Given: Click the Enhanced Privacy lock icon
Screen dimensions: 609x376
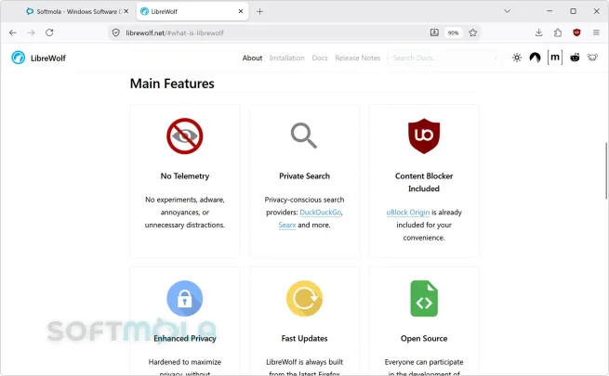Looking at the screenshot, I should 185,298.
